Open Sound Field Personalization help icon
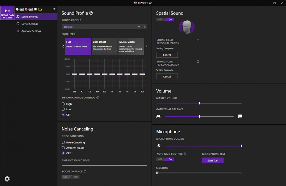 [198, 40]
